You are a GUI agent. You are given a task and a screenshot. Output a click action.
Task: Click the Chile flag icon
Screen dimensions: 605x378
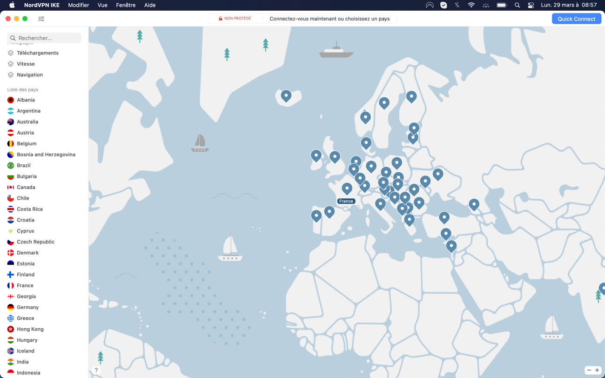(x=11, y=198)
